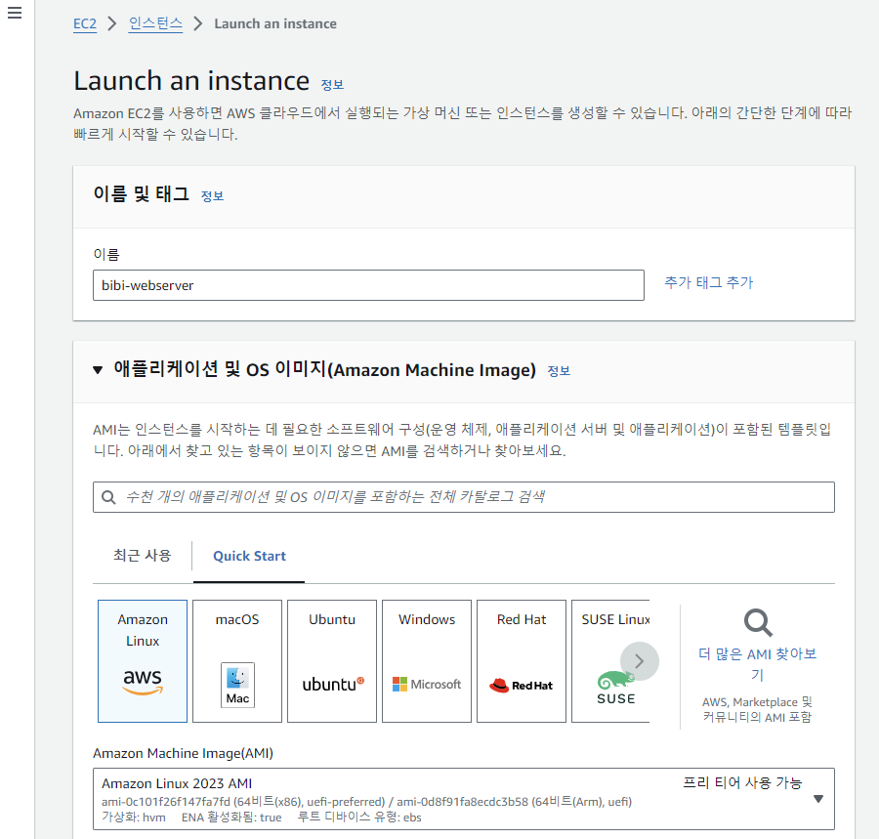Click the magnifier icon in AMI search box
The height and width of the screenshot is (839, 879).
coord(108,497)
